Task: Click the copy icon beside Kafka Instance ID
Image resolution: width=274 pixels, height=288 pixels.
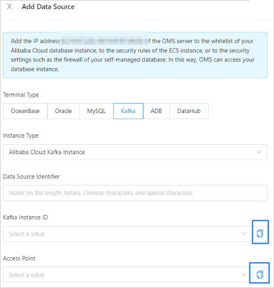Action: click(260, 234)
